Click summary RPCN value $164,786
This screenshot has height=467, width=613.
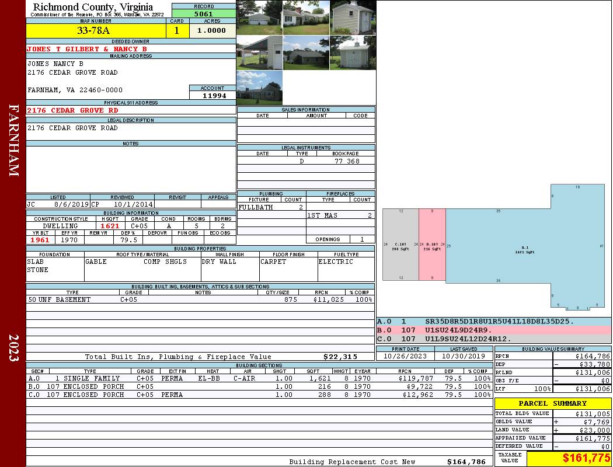click(593, 356)
